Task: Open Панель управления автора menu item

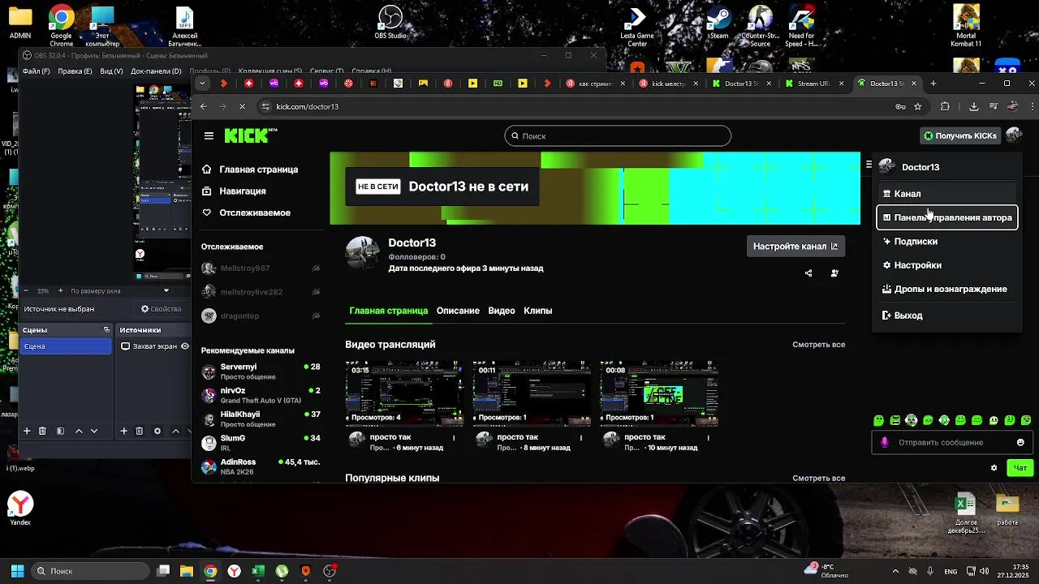Action: point(946,217)
